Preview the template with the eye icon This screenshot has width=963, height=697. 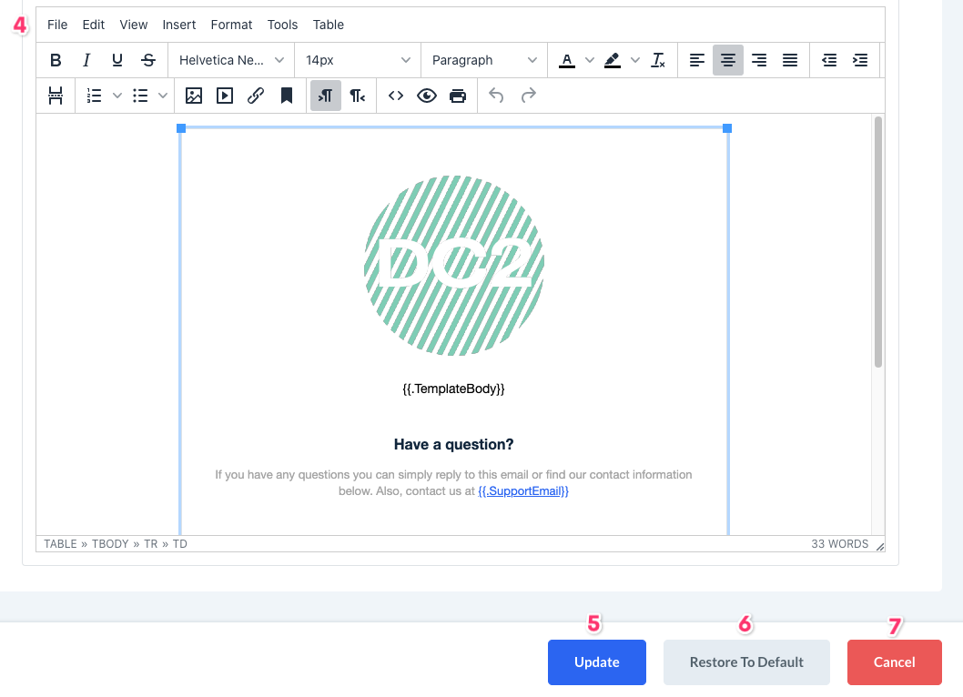coord(427,96)
